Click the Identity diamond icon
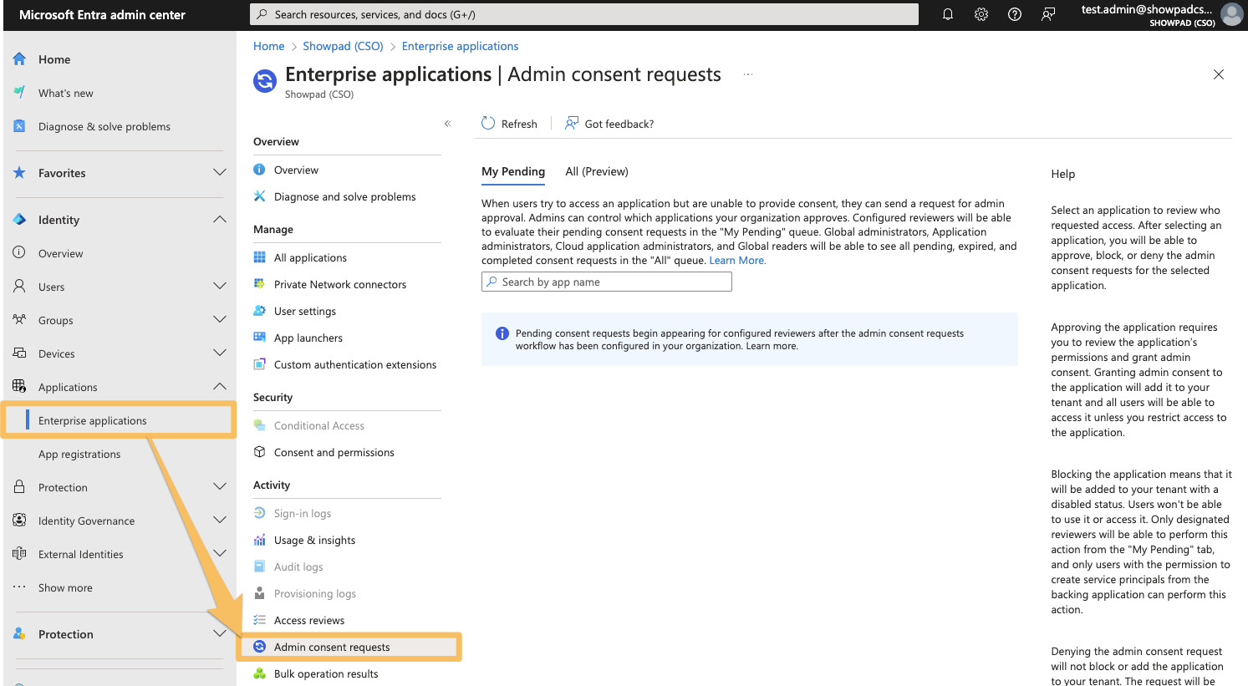Viewport: 1248px width, 686px height. 19,220
